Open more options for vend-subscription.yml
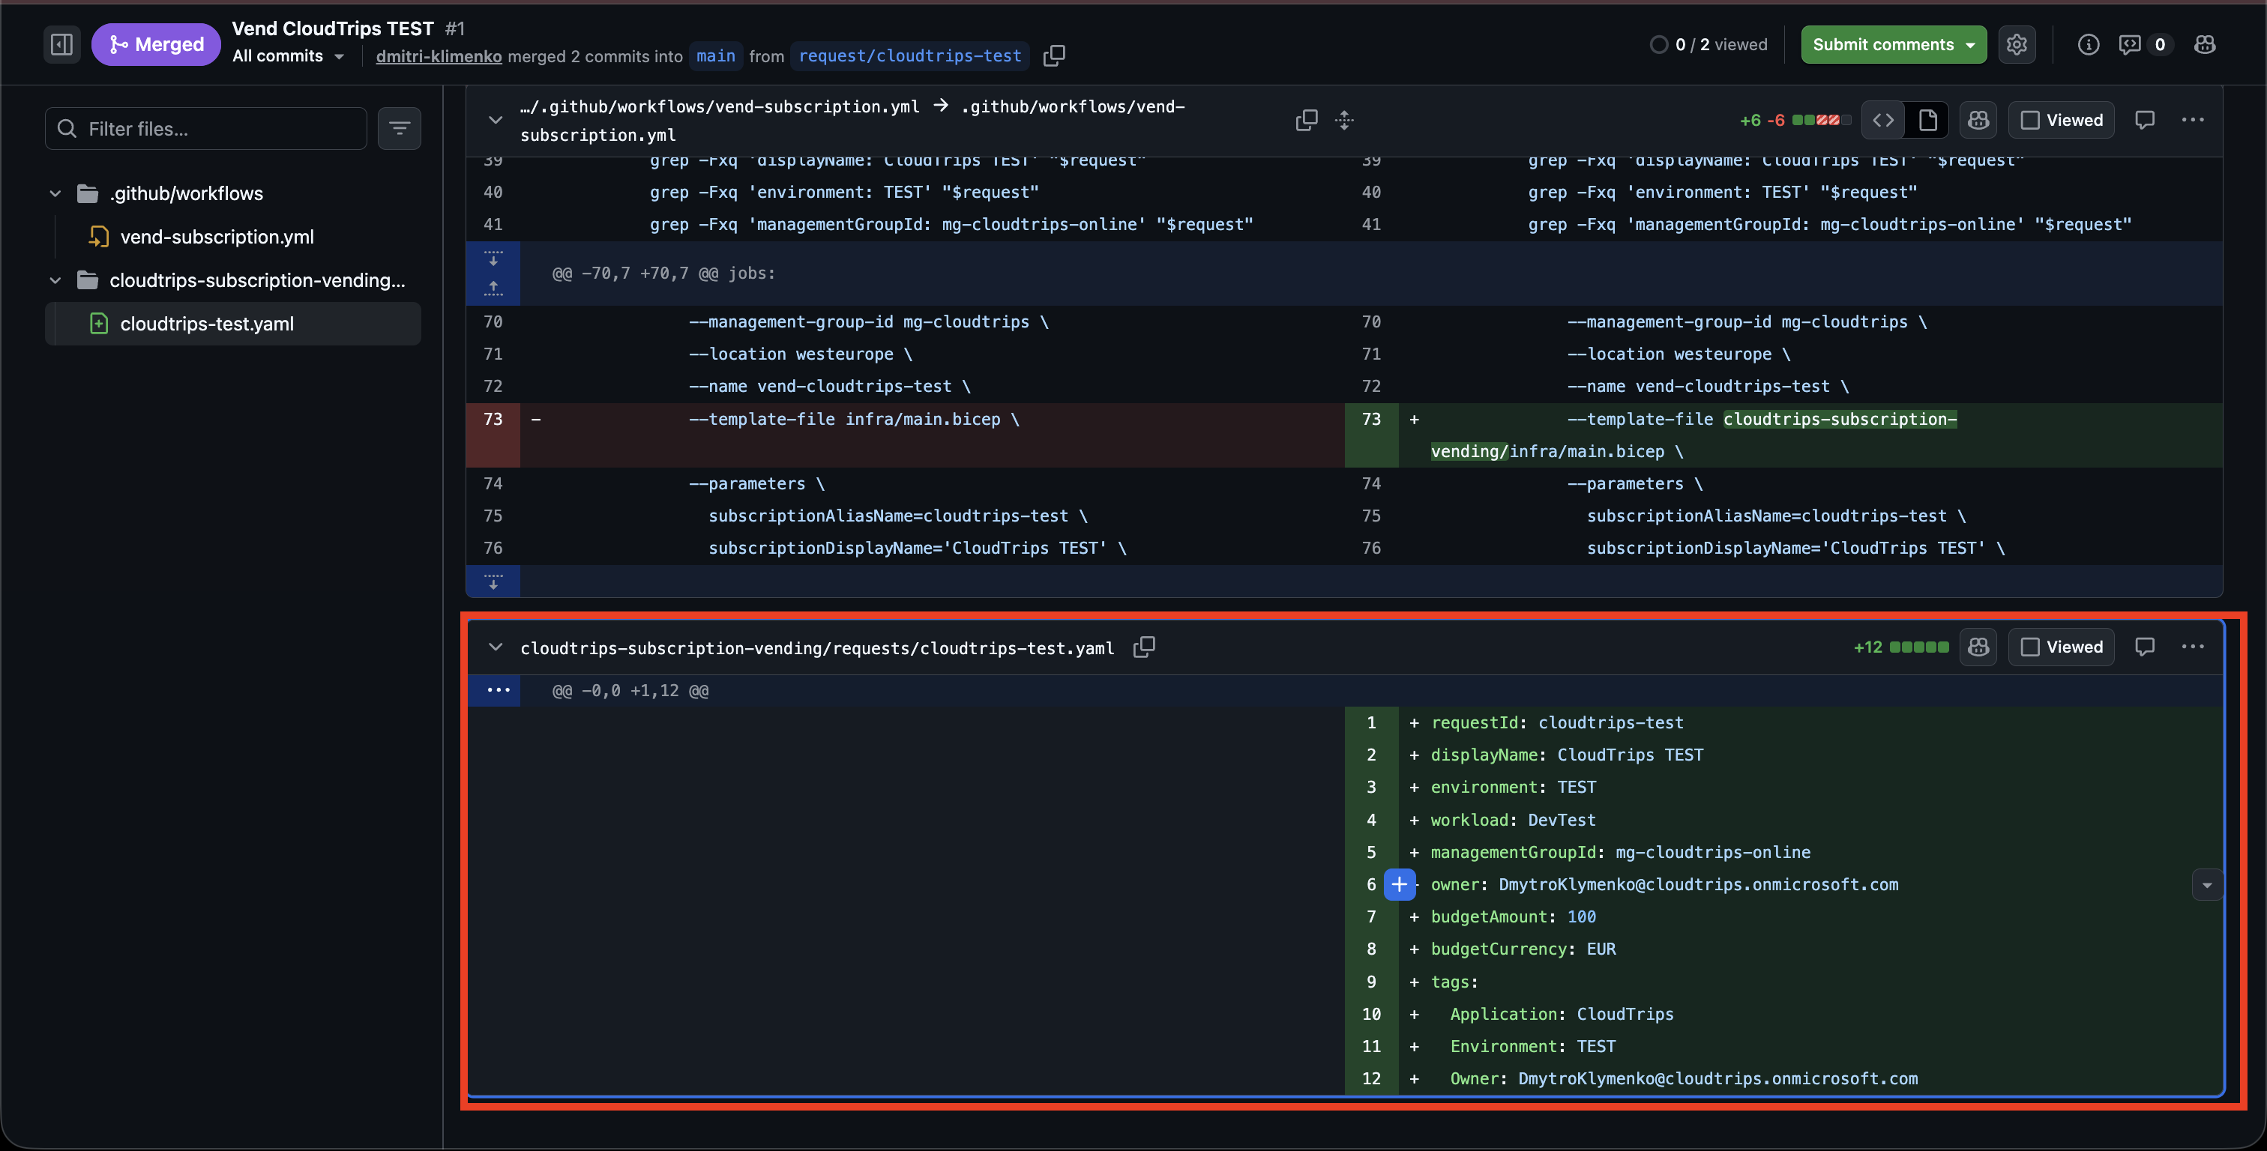The width and height of the screenshot is (2267, 1151). click(2193, 120)
